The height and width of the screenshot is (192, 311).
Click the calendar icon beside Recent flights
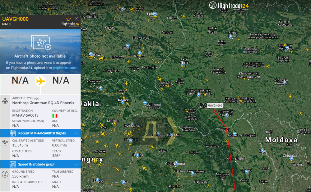pos(13,133)
